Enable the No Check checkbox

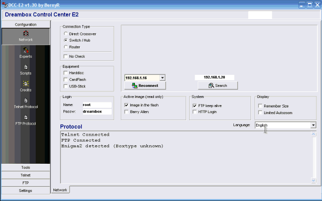pyautogui.click(x=66, y=56)
